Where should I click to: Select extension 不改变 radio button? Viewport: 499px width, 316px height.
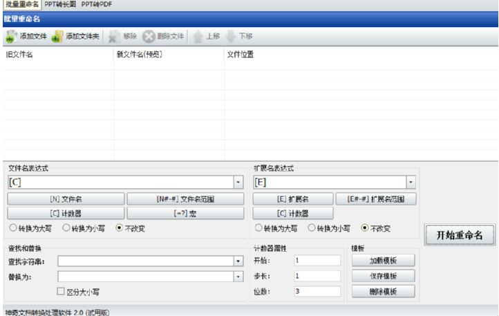pyautogui.click(x=365, y=227)
